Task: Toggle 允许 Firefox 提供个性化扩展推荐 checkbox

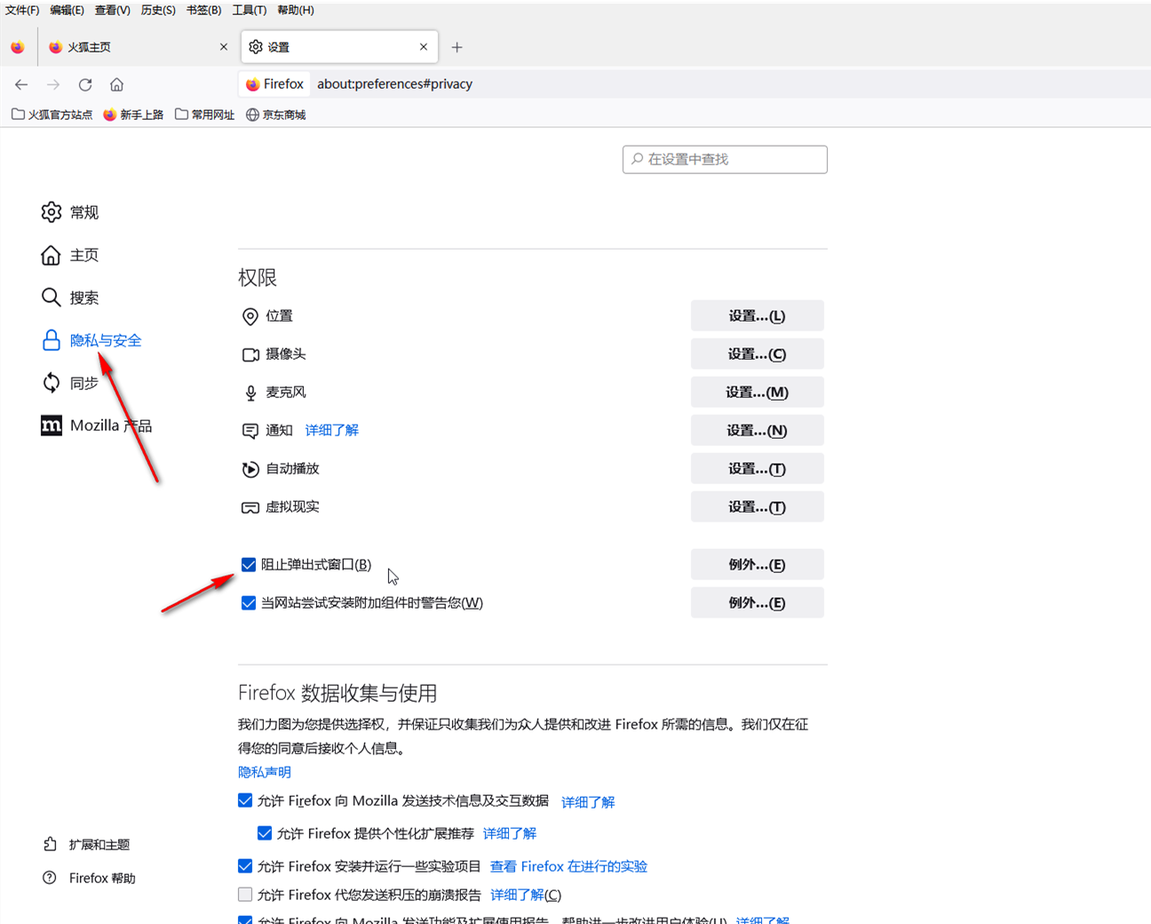Action: tap(265, 832)
